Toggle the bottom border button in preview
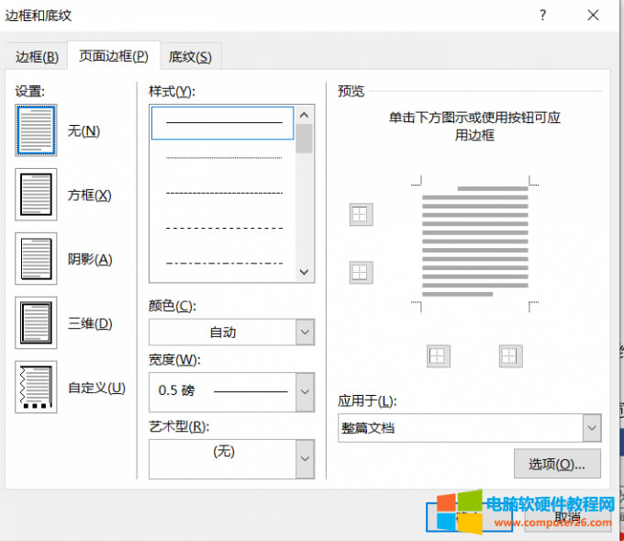Image resolution: width=624 pixels, height=541 pixels. [361, 273]
